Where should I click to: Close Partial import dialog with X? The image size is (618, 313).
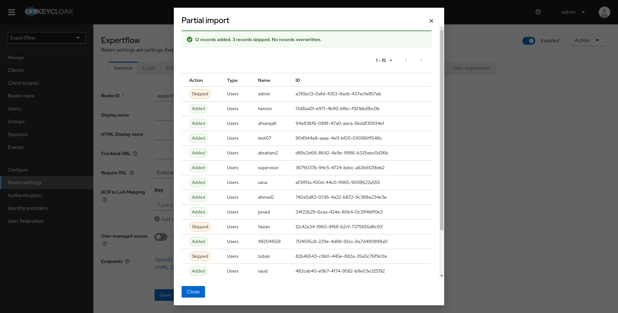431,21
